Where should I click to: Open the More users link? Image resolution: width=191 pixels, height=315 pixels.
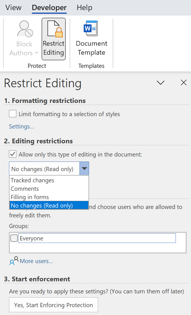coord(36,261)
